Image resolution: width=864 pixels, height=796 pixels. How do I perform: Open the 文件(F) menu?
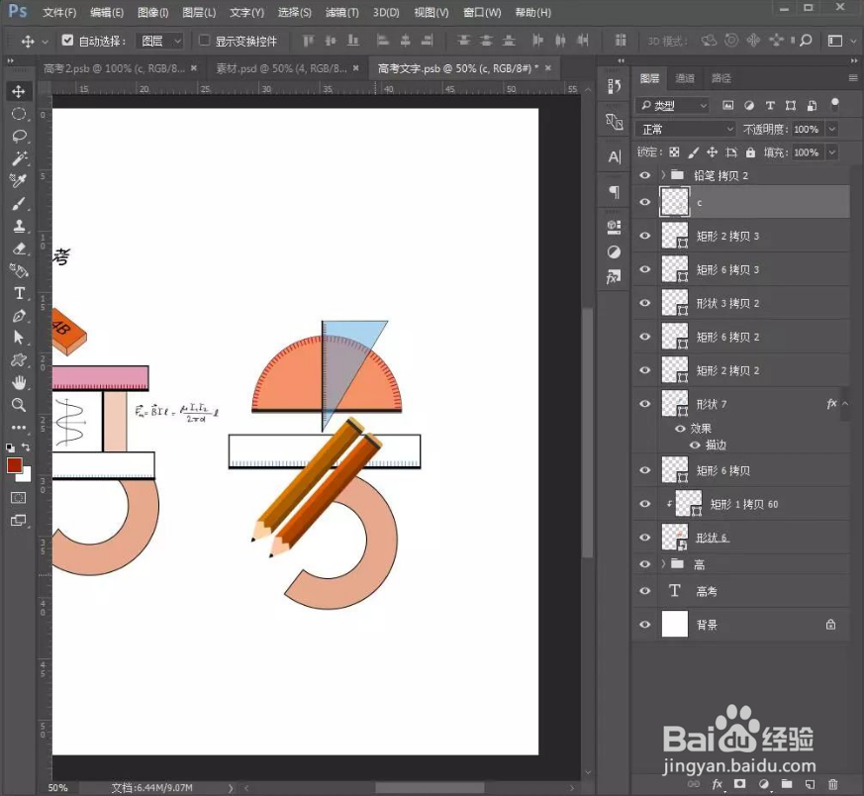(x=59, y=12)
